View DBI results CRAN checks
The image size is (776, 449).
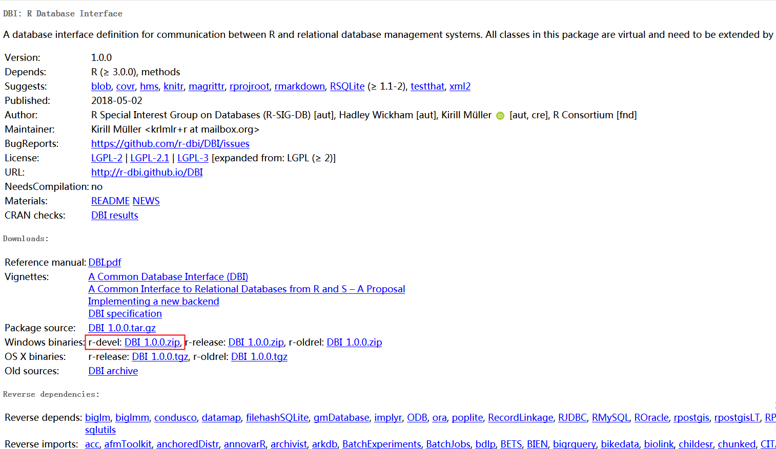(x=115, y=216)
